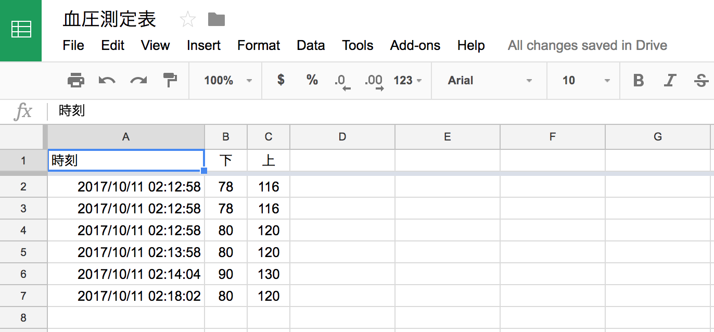The image size is (714, 332).
Task: Activate the paint format tool
Action: pyautogui.click(x=170, y=80)
